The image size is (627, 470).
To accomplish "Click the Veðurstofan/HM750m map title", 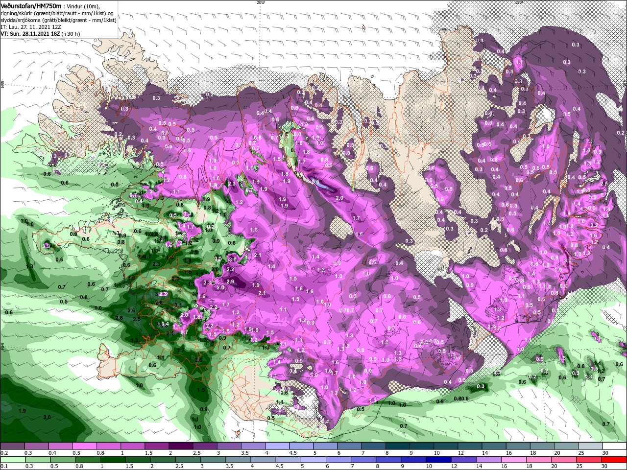I will click(x=31, y=5).
